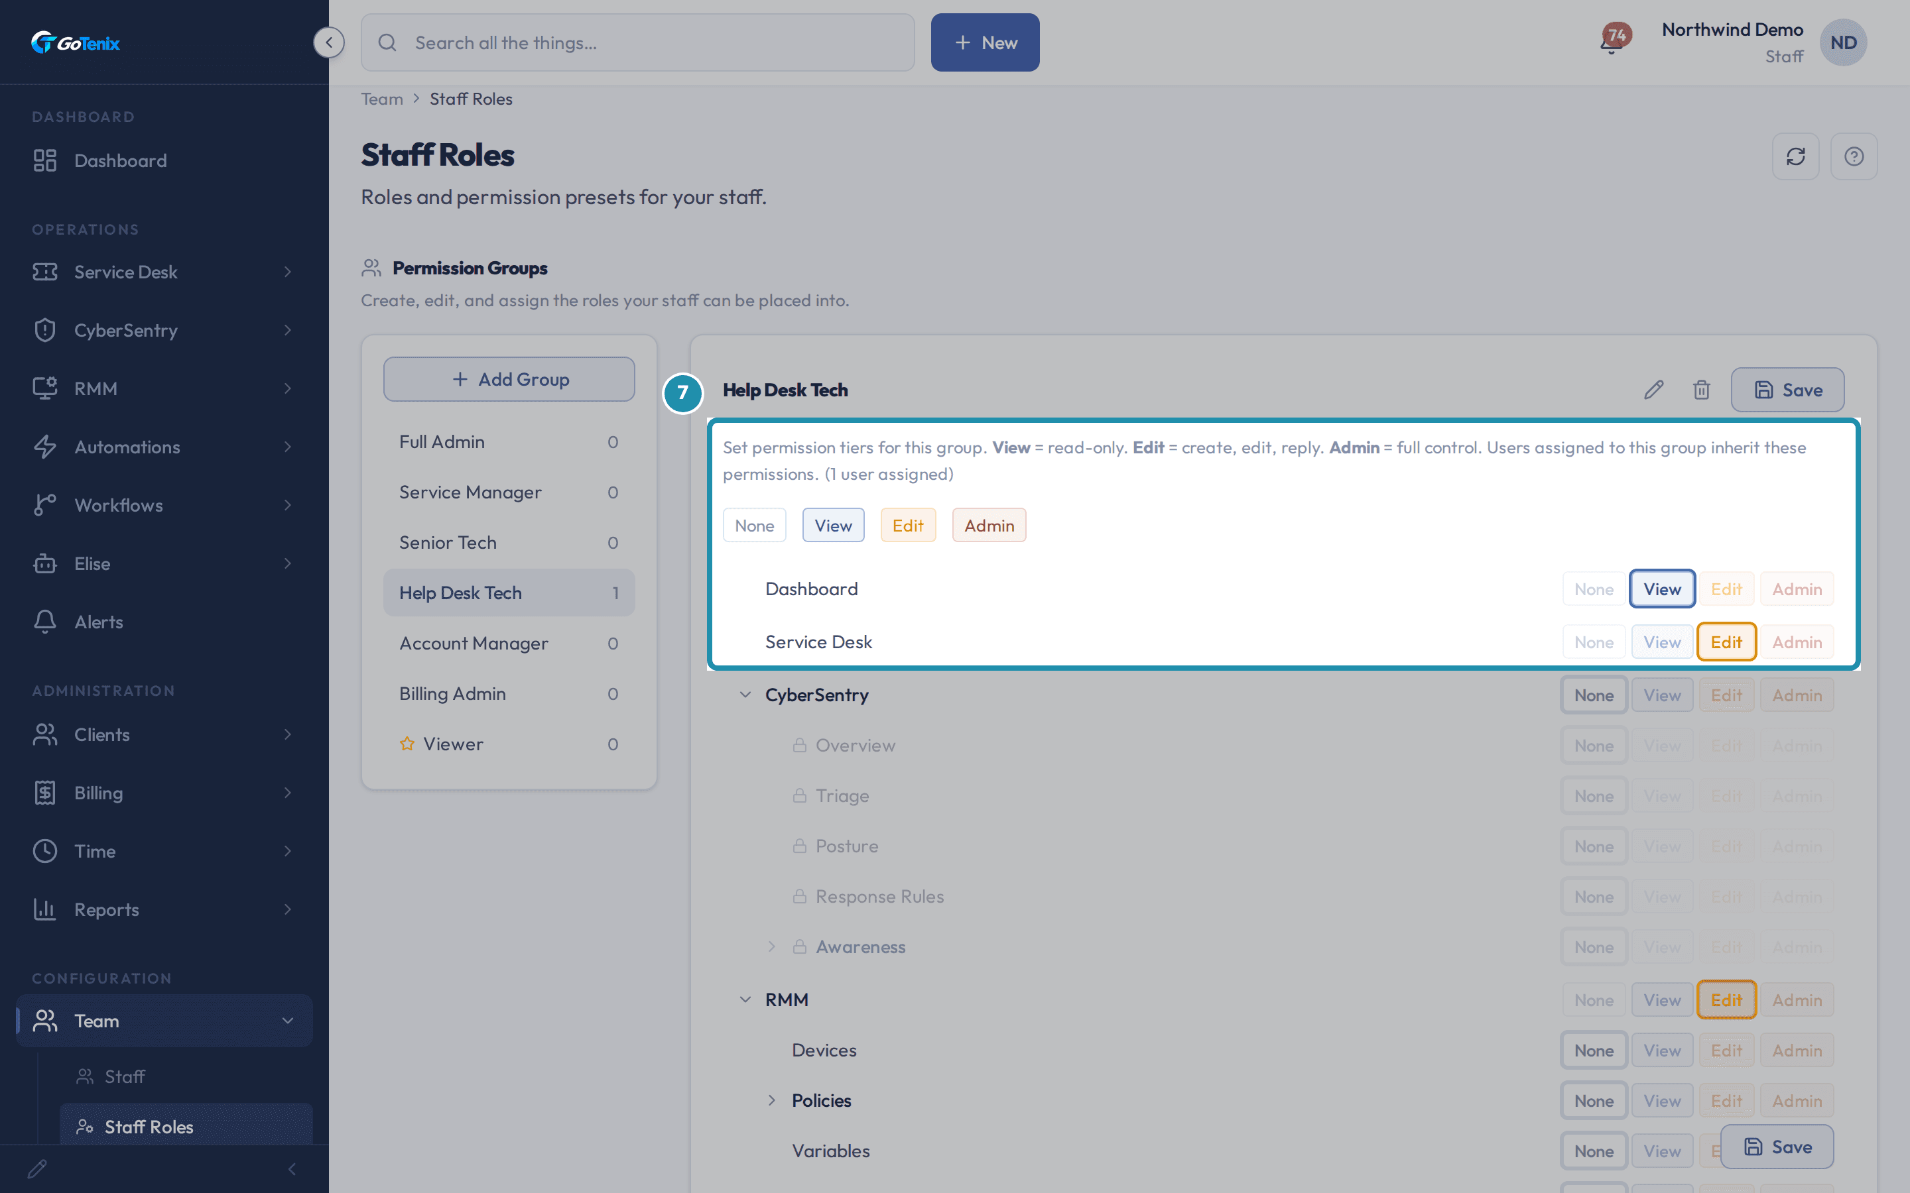The height and width of the screenshot is (1193, 1910).
Task: Save the group from the top Save button
Action: coord(1788,390)
